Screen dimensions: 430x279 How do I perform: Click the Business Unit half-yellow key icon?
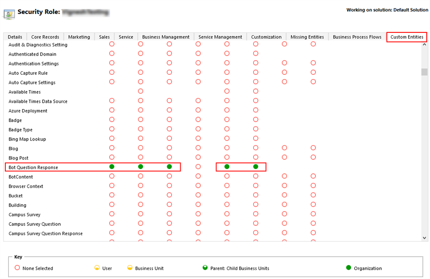(130, 268)
